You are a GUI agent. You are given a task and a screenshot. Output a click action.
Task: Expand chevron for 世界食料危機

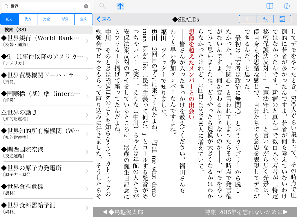87,189
